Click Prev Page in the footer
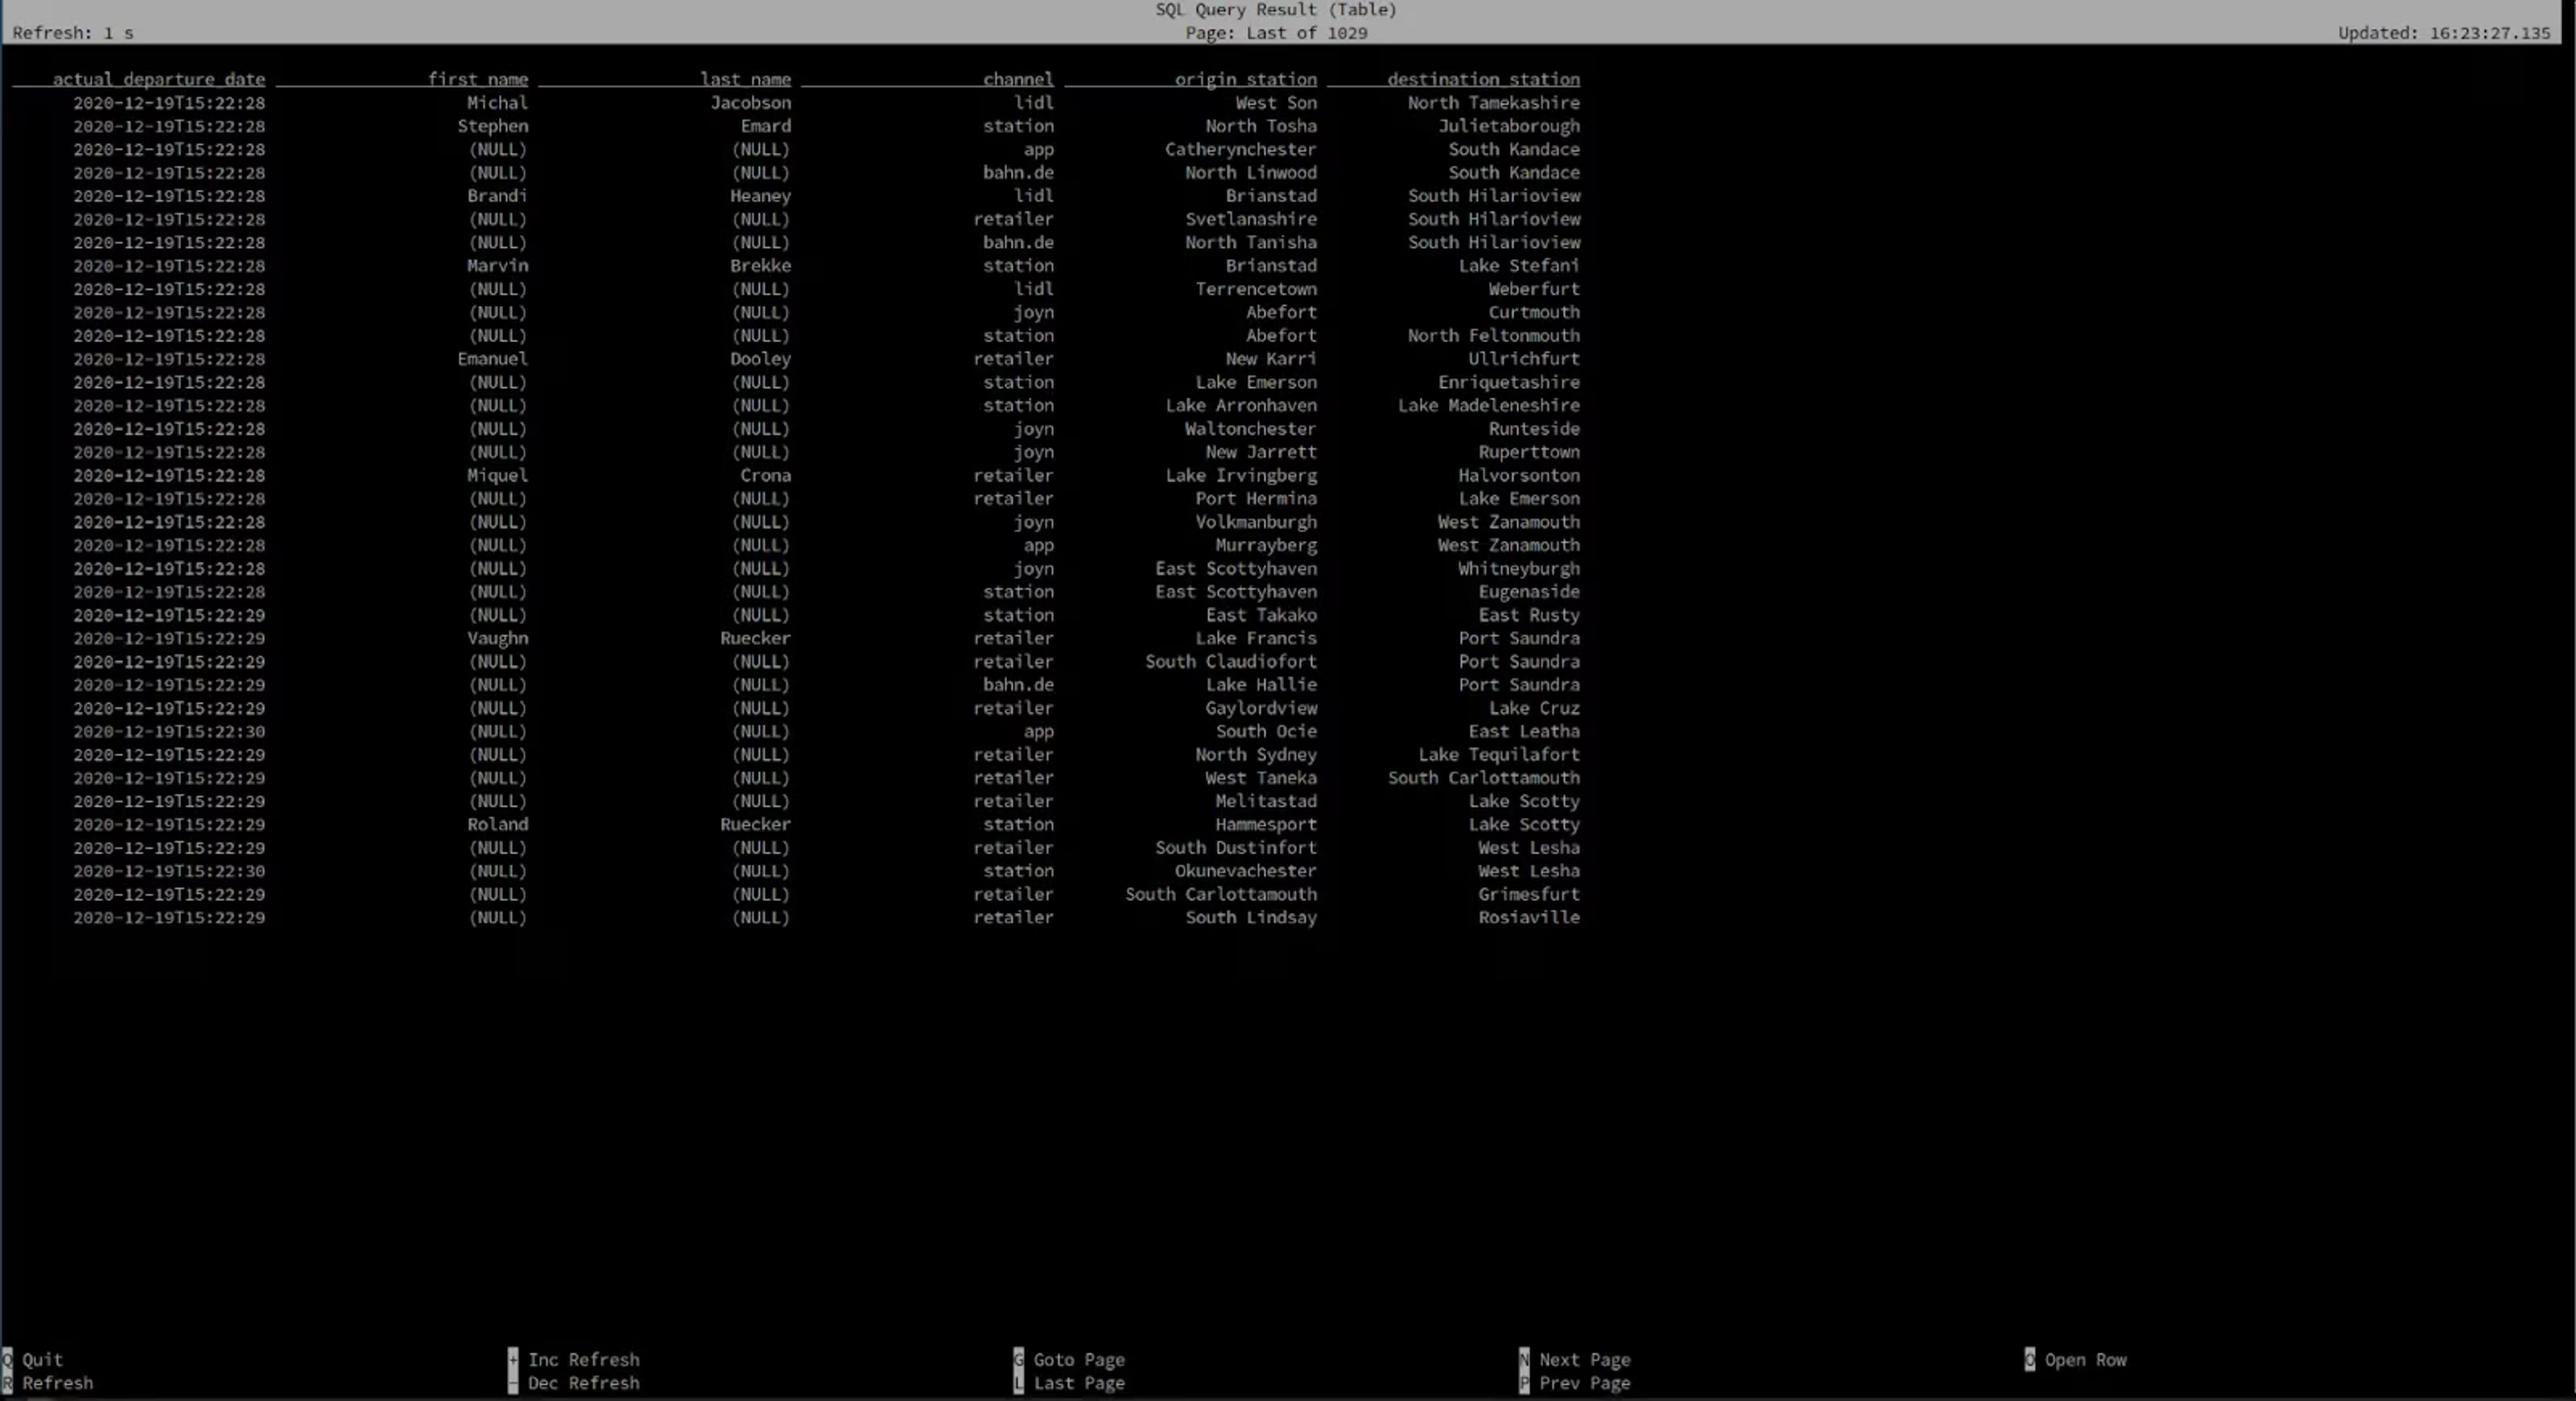Viewport: 2576px width, 1401px height. click(1575, 1383)
